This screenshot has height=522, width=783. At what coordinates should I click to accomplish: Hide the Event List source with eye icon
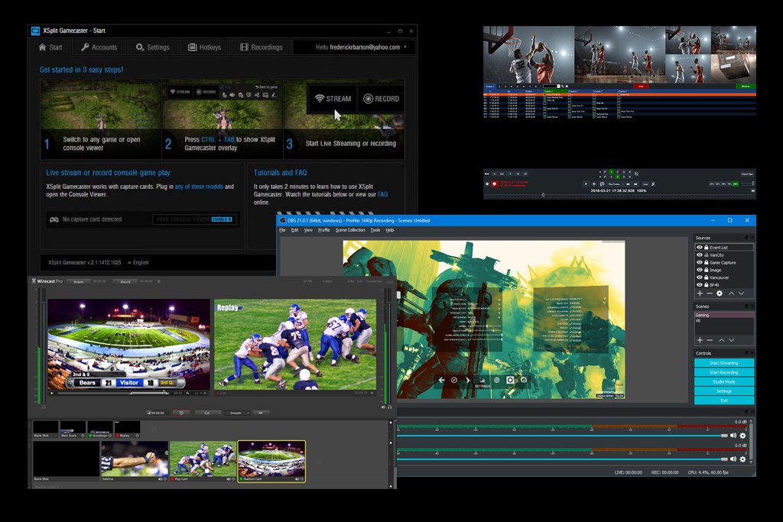[x=700, y=248]
